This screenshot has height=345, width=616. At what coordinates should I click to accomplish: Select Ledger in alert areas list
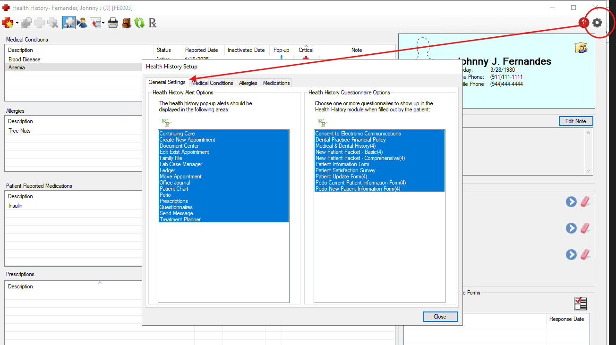tap(223, 170)
